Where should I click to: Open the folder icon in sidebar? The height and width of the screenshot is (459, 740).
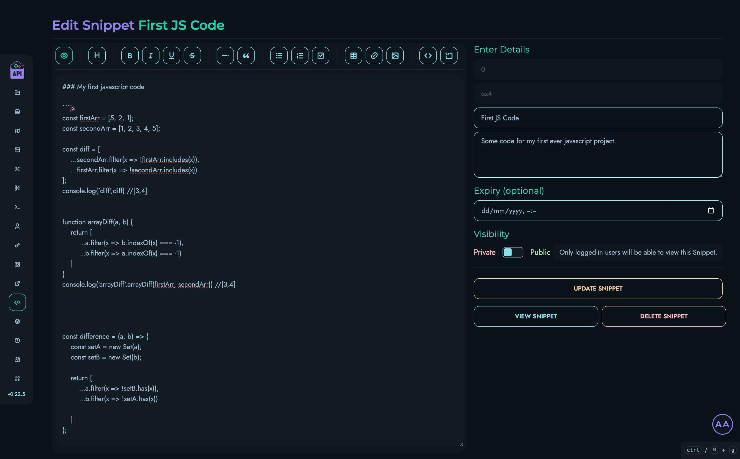tap(17, 93)
